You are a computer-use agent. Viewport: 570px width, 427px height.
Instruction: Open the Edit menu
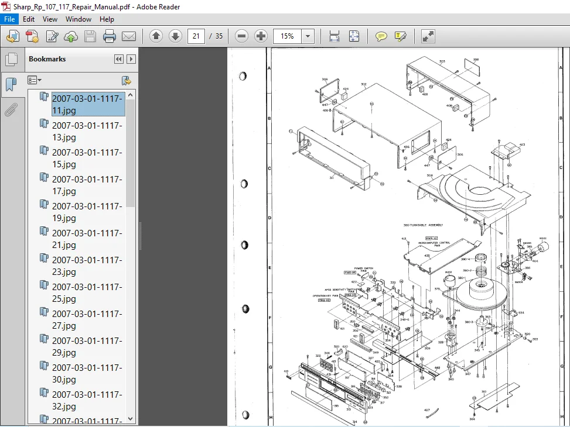(29, 19)
